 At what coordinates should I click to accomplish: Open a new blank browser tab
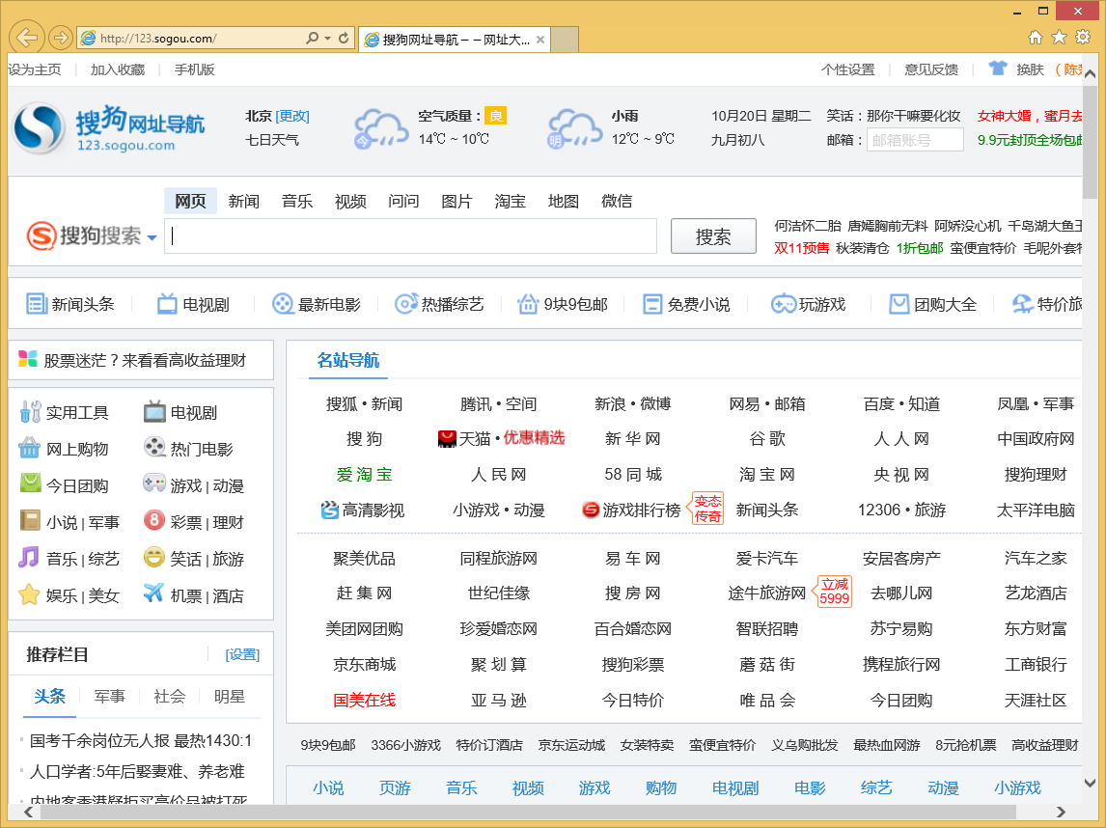tap(565, 40)
